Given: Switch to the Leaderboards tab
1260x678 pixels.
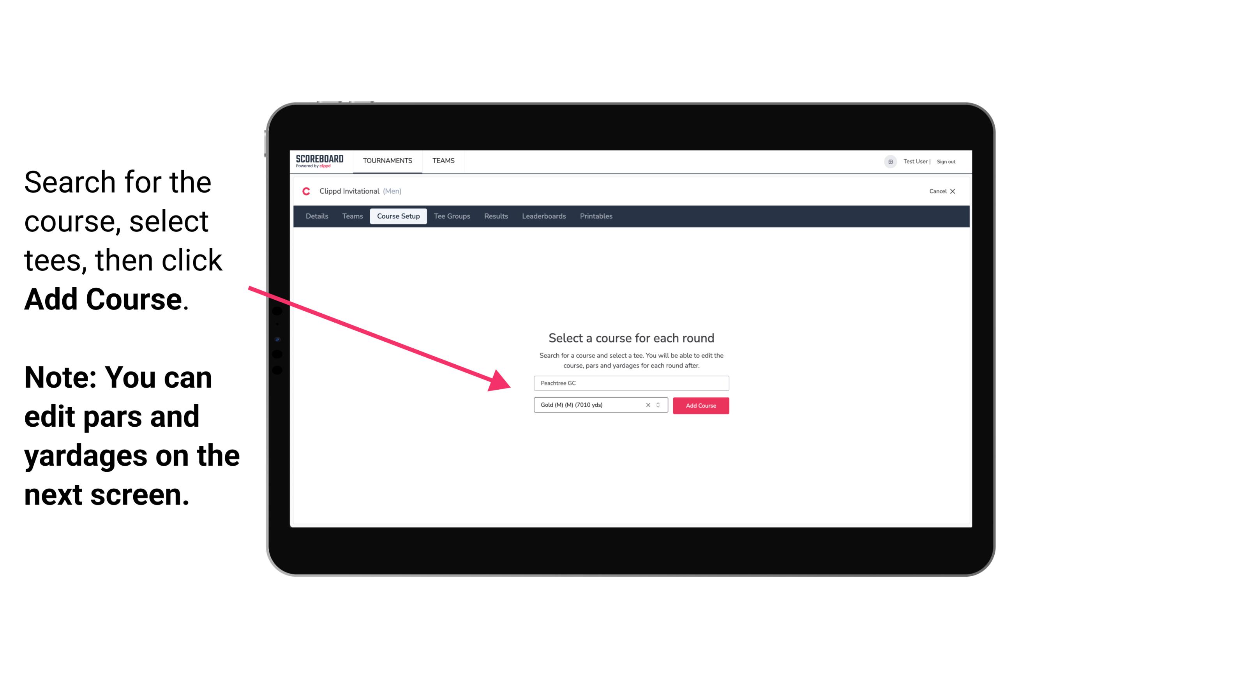Looking at the screenshot, I should coord(543,216).
